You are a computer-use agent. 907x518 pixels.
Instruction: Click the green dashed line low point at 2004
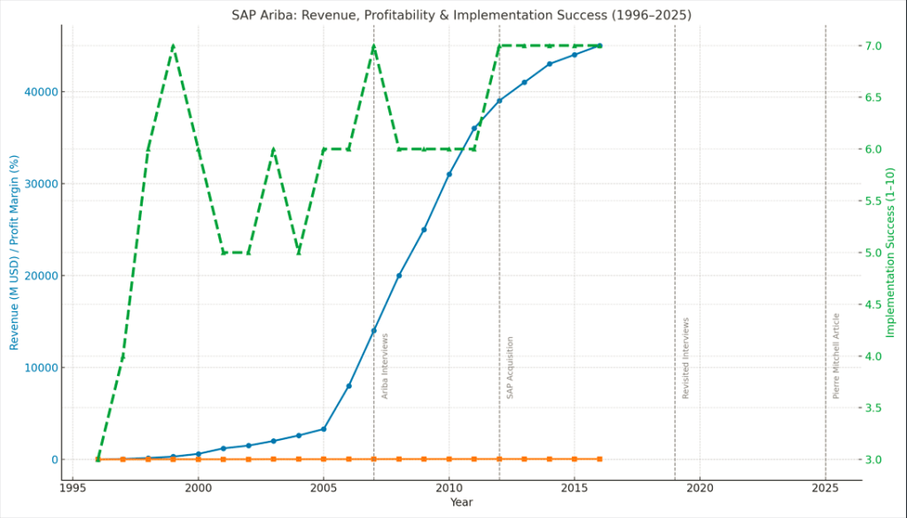[299, 253]
